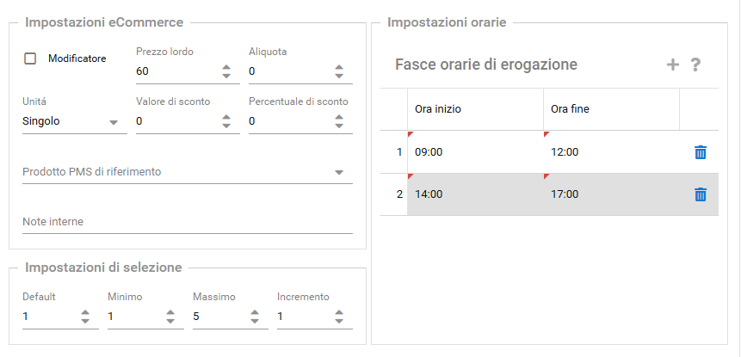Delete the 14:00 to 17:00 time slot
741x357 pixels.
click(701, 194)
